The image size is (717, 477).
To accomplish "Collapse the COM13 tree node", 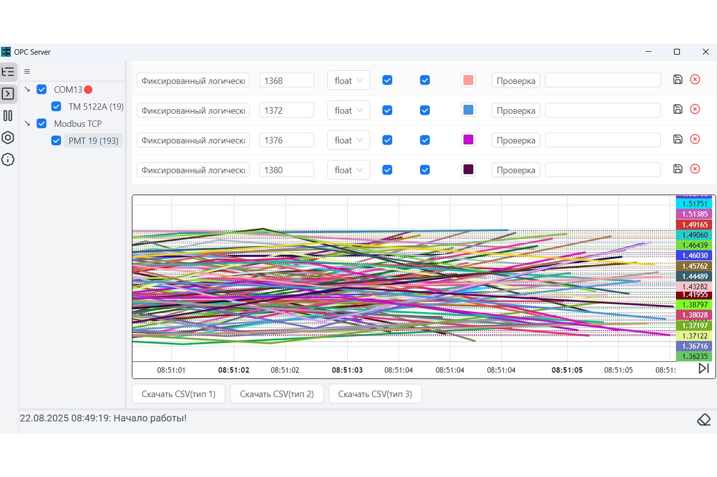I will point(27,90).
